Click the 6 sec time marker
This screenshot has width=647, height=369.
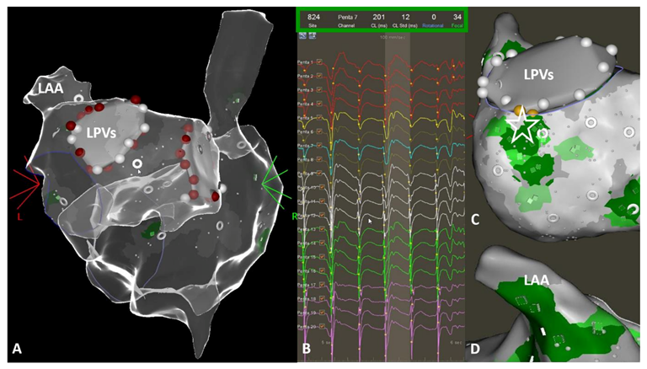456,343
